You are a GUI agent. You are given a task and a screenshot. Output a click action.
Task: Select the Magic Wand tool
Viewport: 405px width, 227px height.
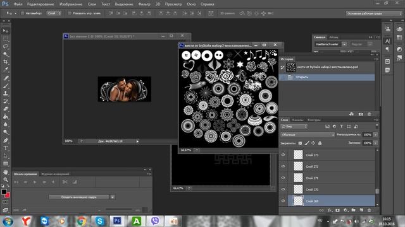pos(6,54)
